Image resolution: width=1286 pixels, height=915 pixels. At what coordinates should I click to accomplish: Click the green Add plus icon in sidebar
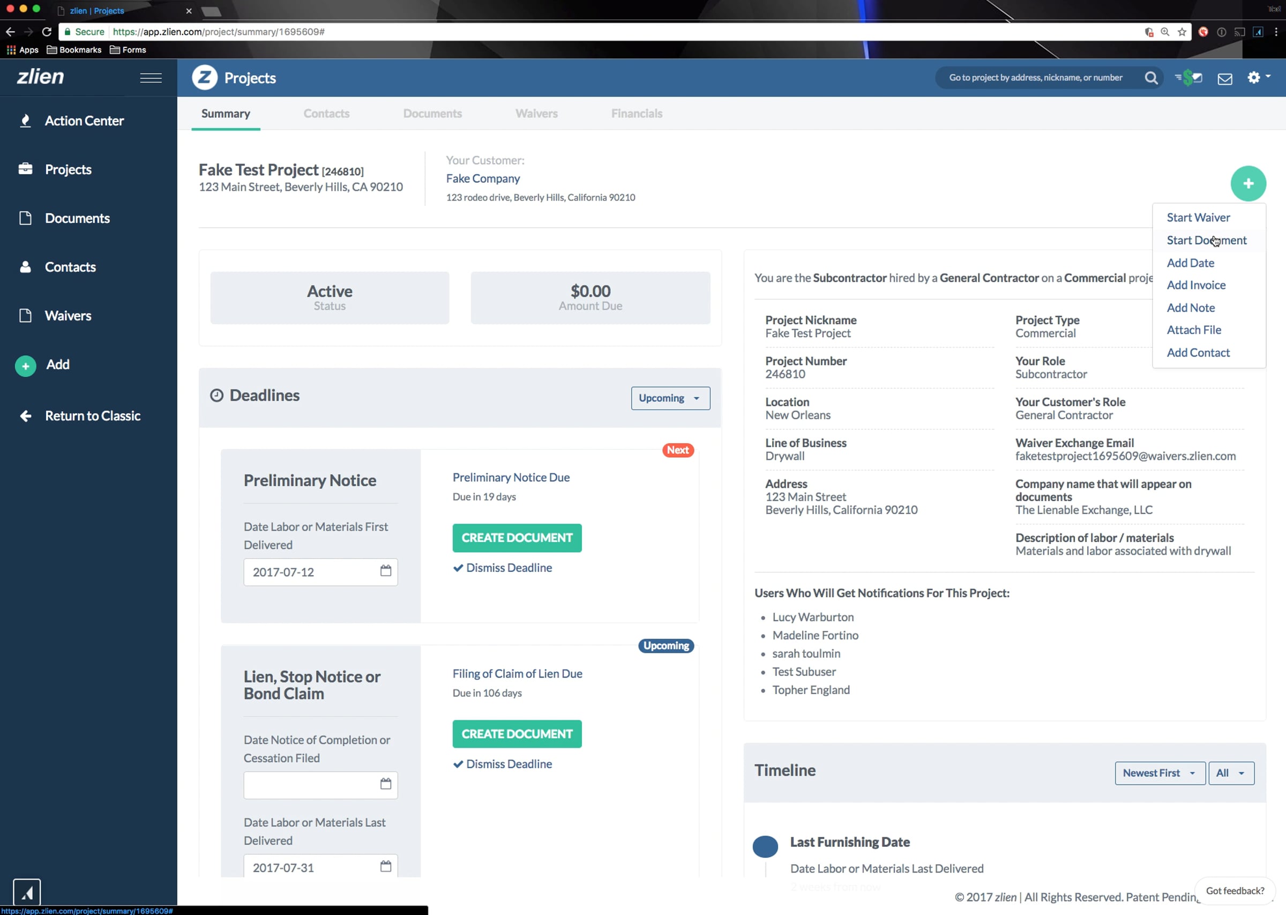click(x=25, y=366)
